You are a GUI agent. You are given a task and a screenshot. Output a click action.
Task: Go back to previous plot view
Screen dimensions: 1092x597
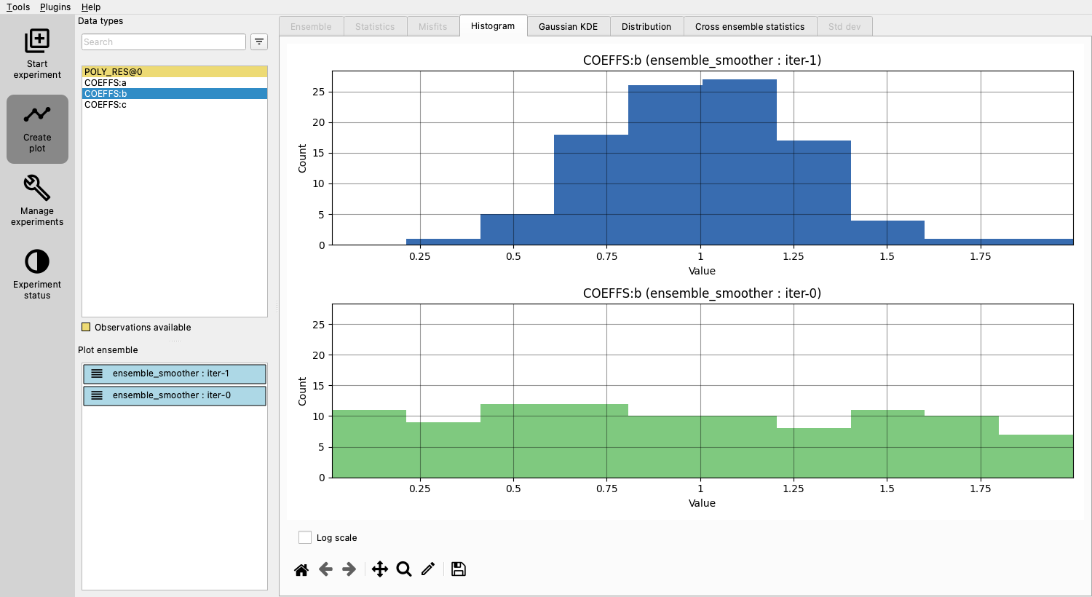325,569
